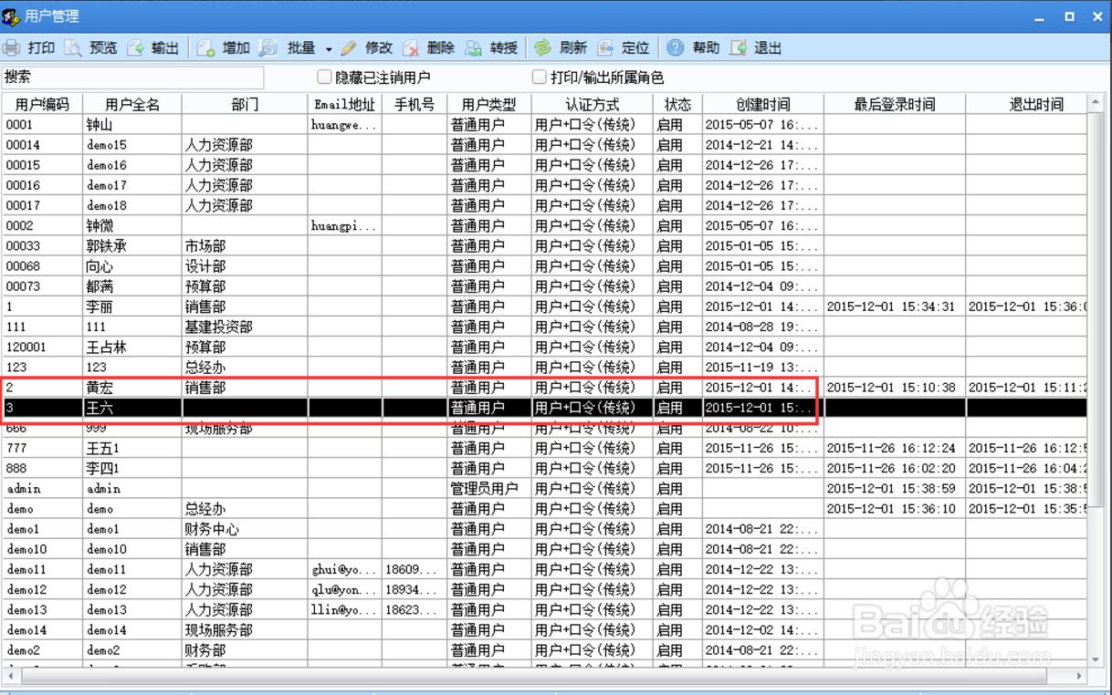Click the Print (打印) toolbar icon
1112x695 pixels.
tap(12, 48)
